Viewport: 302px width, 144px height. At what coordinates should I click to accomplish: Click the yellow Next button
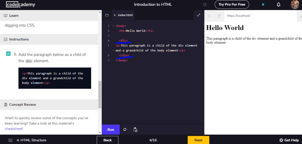point(198,140)
